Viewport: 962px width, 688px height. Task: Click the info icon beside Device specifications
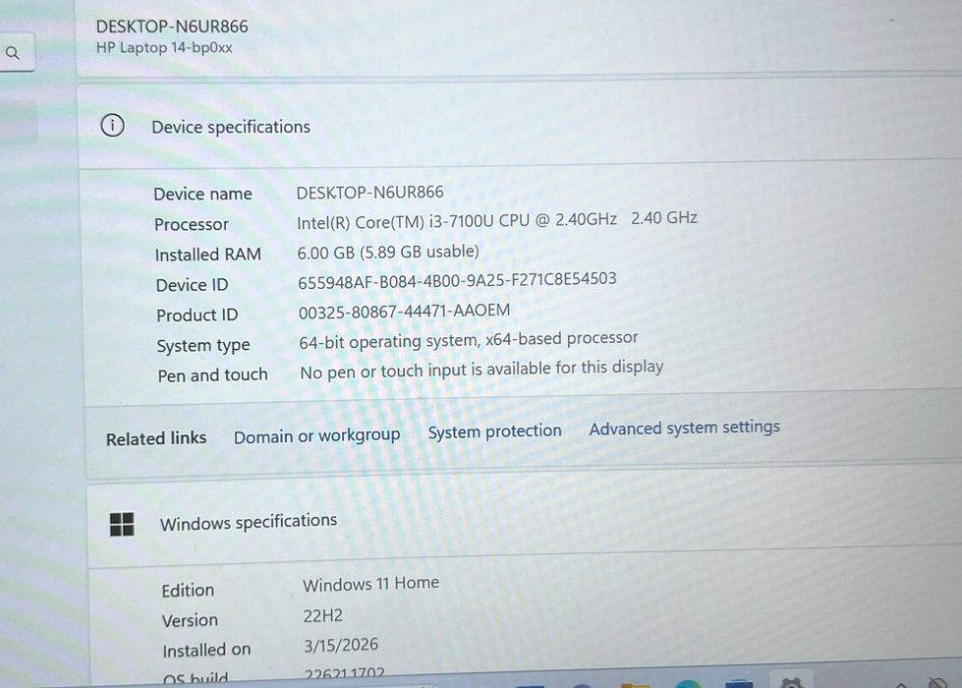(112, 125)
